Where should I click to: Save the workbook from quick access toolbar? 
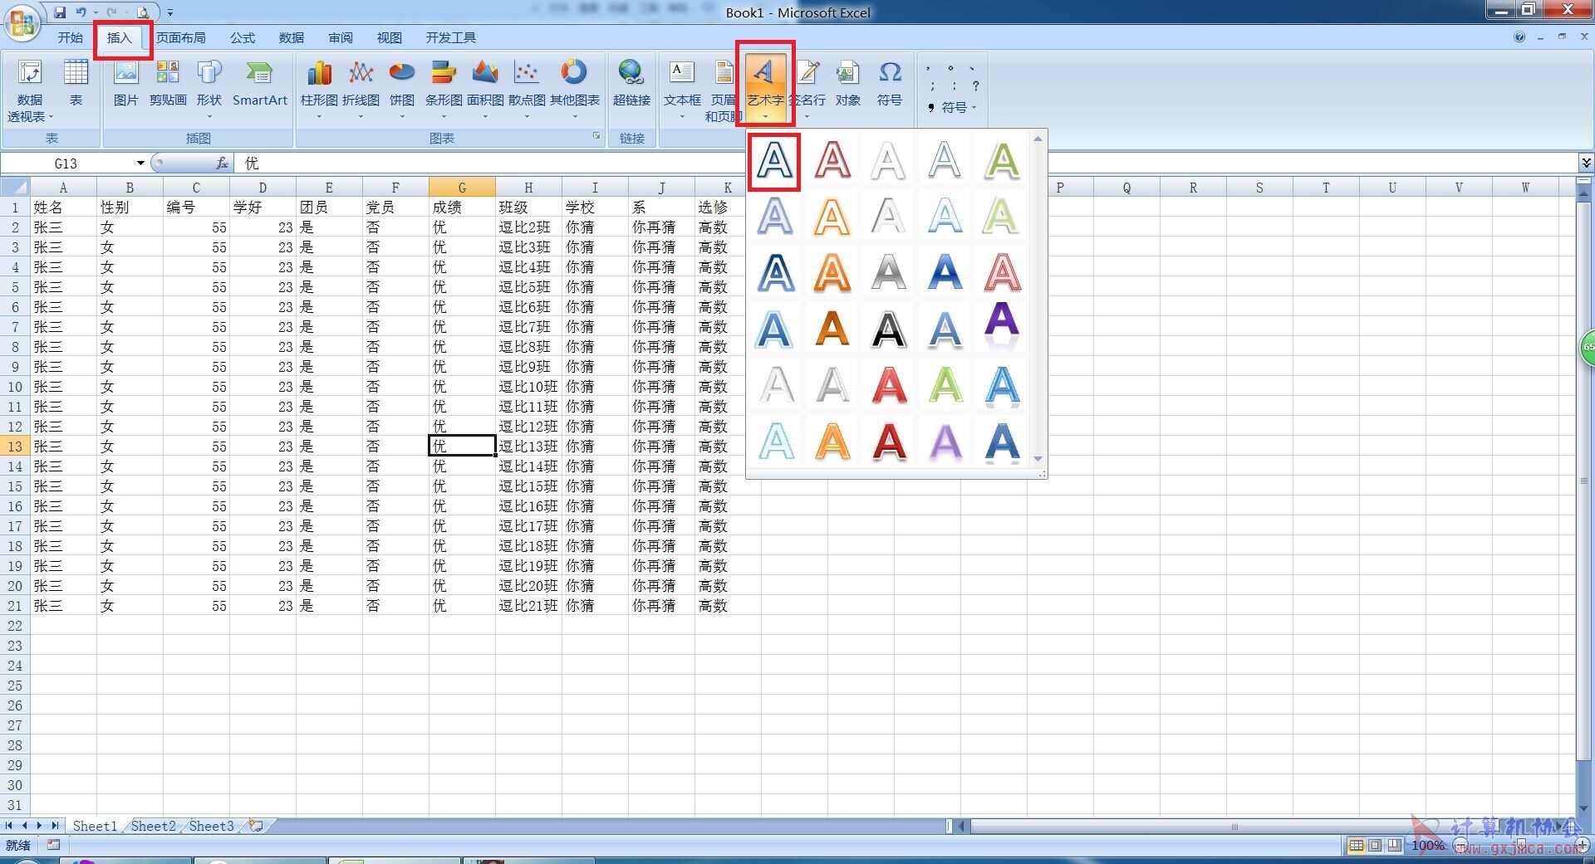tap(60, 12)
